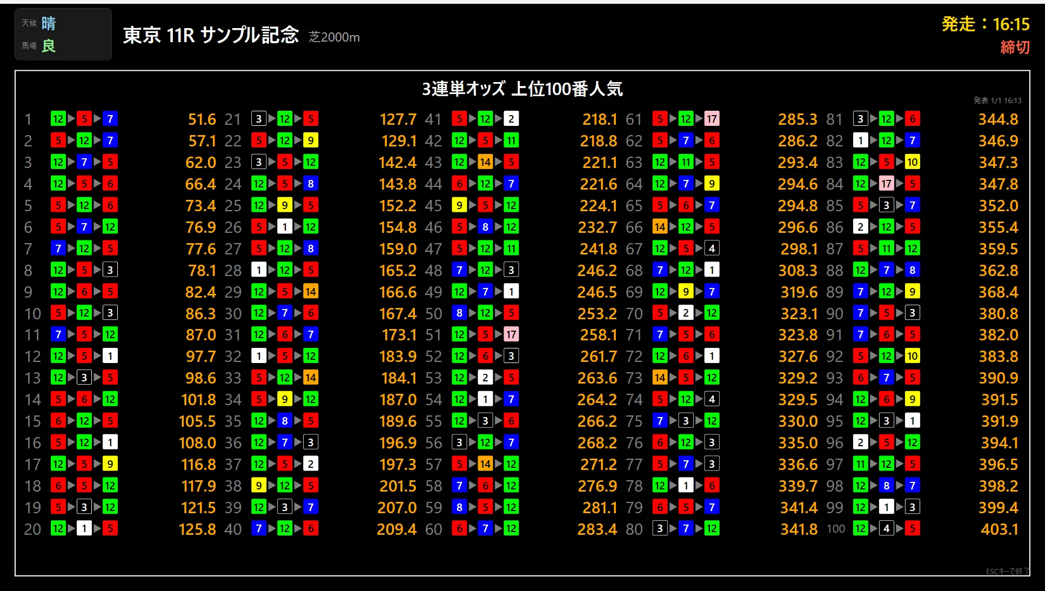Click pink horse number 17 in rank 84 row
Screen dimensions: 1045x591
[x=886, y=184]
